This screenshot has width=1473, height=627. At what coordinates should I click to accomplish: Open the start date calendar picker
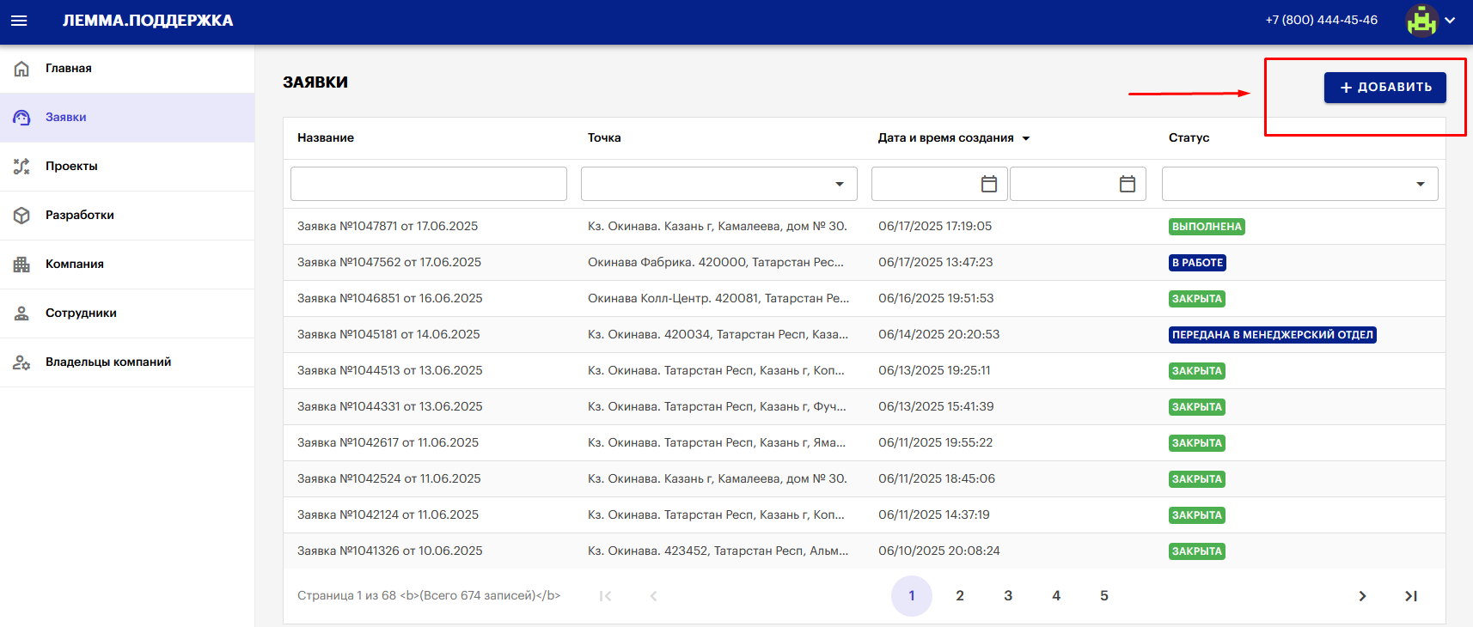tap(989, 184)
